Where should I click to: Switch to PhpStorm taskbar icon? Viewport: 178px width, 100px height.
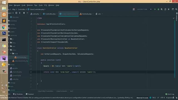(x=4, y=58)
